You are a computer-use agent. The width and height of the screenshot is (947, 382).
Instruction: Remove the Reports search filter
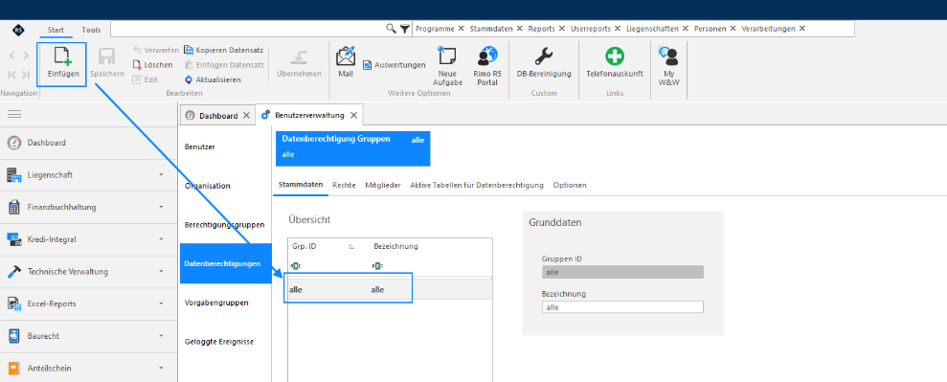[x=561, y=29]
